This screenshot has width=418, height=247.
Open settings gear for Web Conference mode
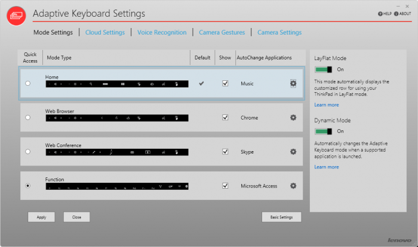pyautogui.click(x=293, y=152)
